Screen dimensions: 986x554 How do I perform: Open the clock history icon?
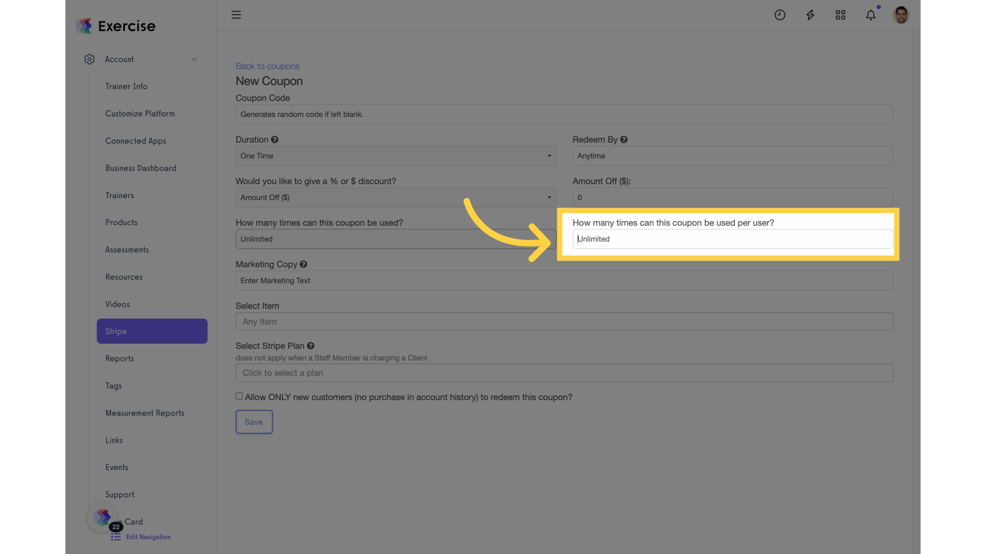pyautogui.click(x=780, y=15)
